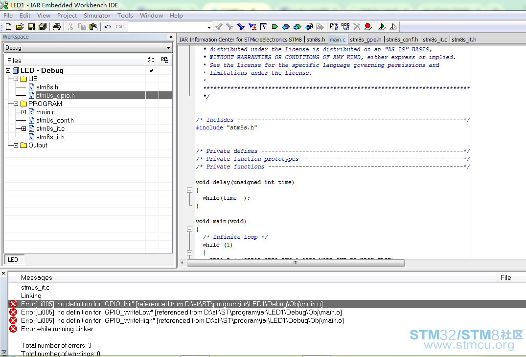Click the Navigate Forward icon
The height and width of the screenshot is (357, 526).
pos(320,27)
